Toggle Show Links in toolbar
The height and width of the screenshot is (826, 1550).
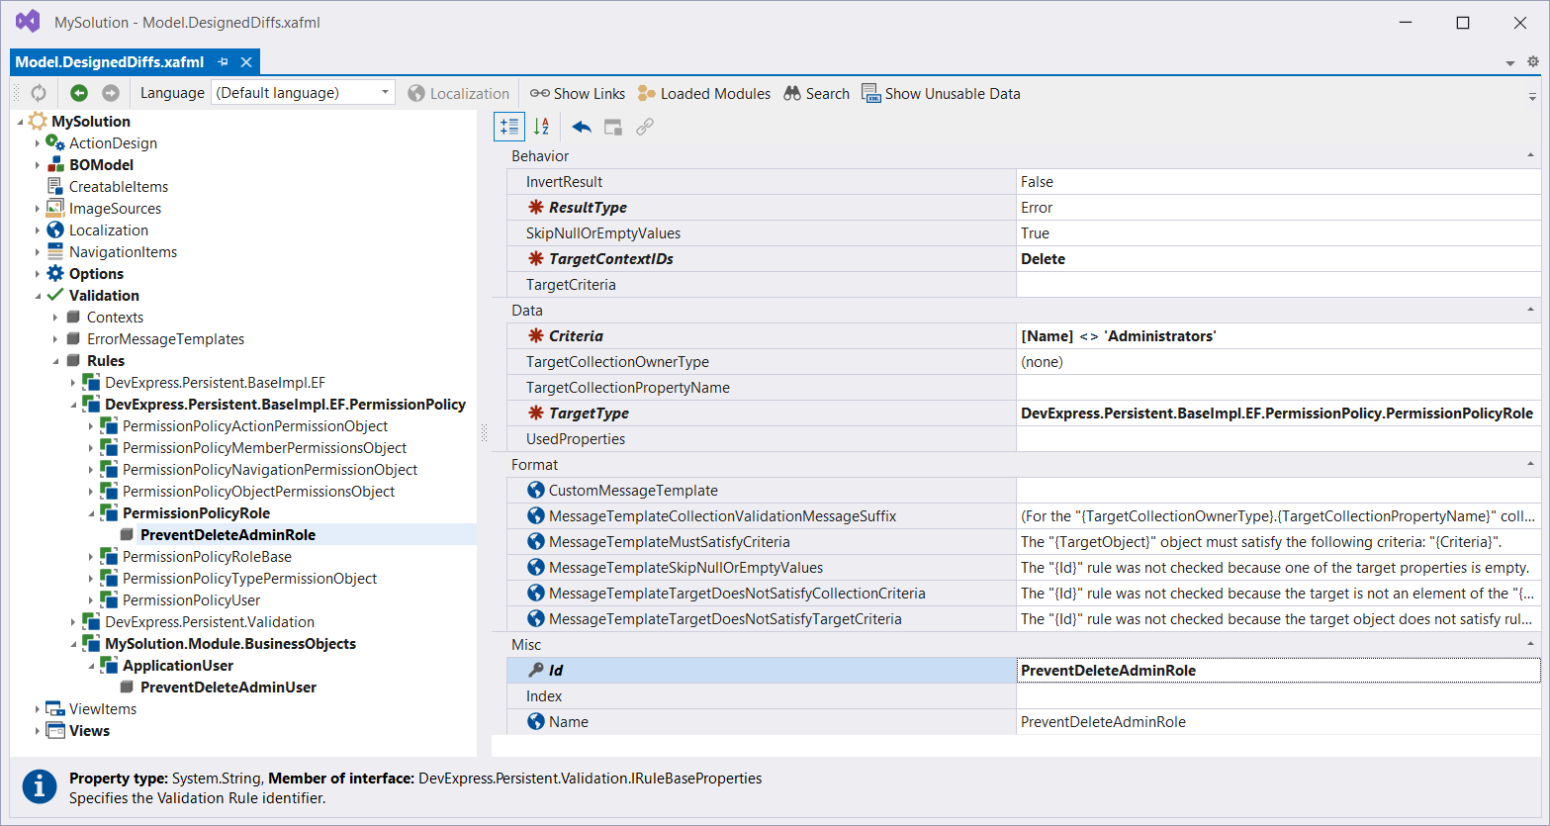578,93
